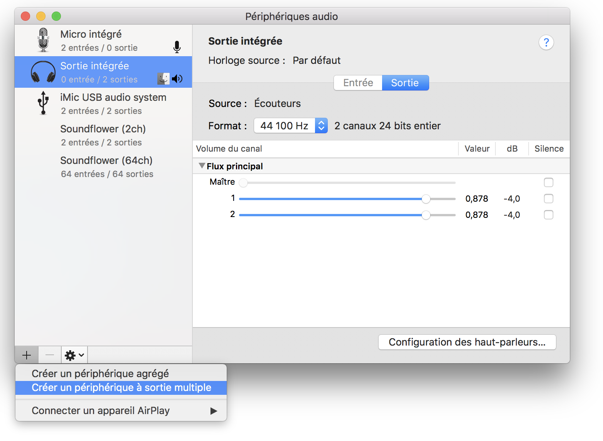
Task: Click the yellow minimize window button
Action: pyautogui.click(x=41, y=16)
